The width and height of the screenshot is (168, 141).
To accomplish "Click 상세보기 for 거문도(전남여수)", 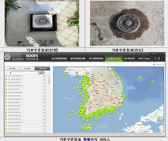I will (45, 129).
